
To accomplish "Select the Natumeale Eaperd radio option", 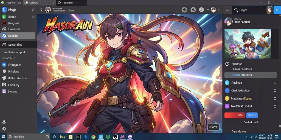I will [275, 98].
